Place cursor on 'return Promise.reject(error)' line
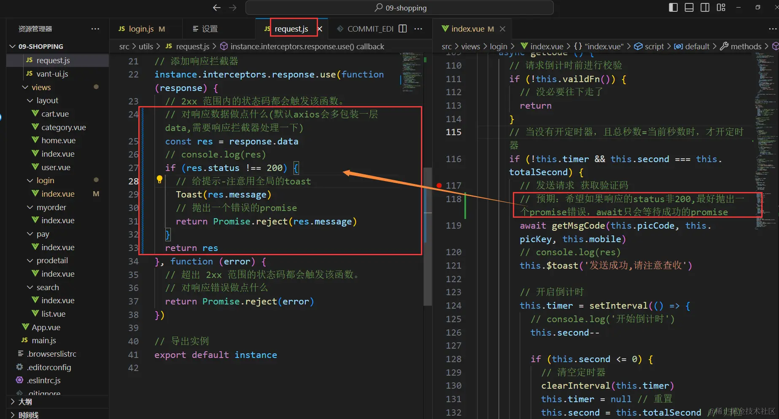Image resolution: width=779 pixels, height=419 pixels. [x=240, y=302]
